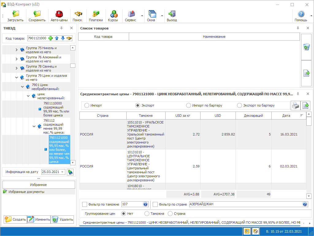Select Импорт по бартеру option

click(189, 106)
